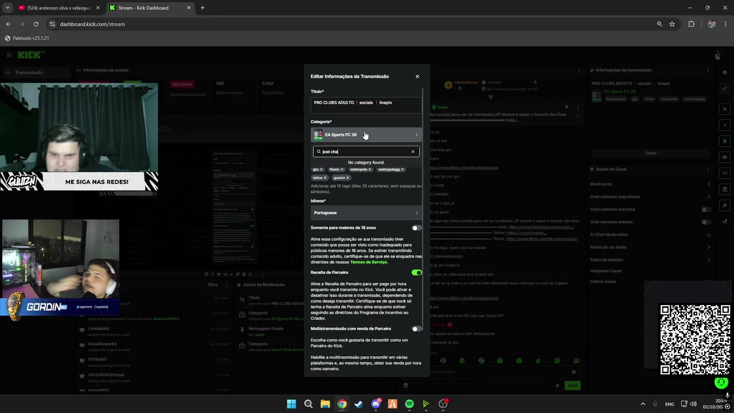This screenshot has width=734, height=413.
Task: Go back in browser history
Action: coord(8,24)
